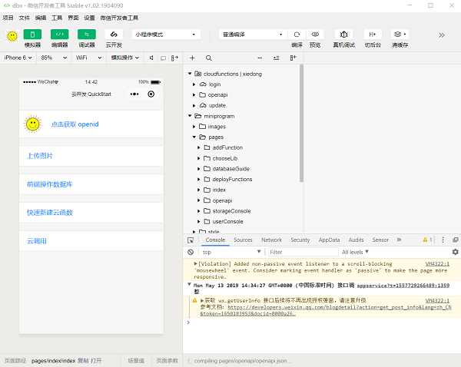Clear the console with the ban icon
The height and width of the screenshot is (367, 461).
(x=191, y=252)
